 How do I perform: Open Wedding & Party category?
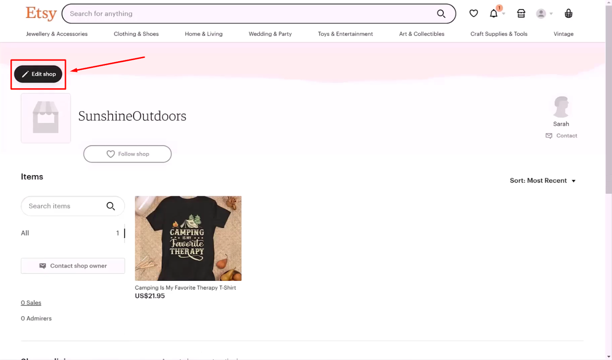[x=270, y=34]
